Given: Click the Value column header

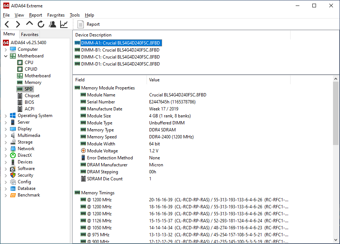Looking at the screenshot, I should (219, 80).
